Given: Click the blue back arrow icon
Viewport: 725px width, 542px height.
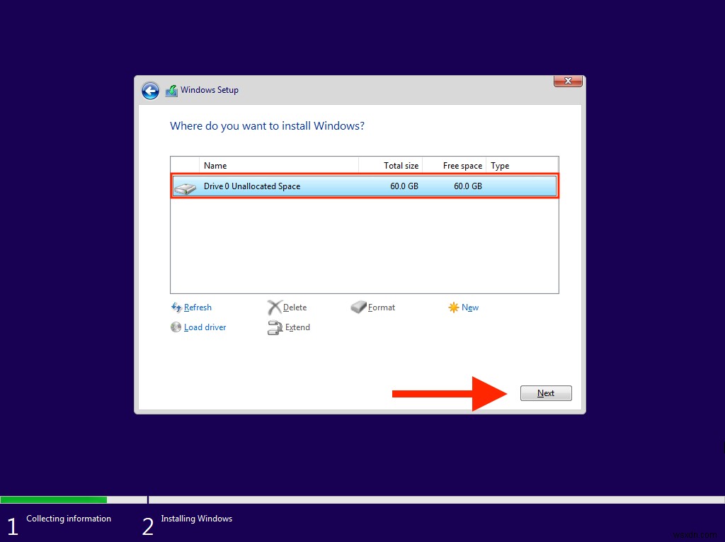Looking at the screenshot, I should point(150,91).
